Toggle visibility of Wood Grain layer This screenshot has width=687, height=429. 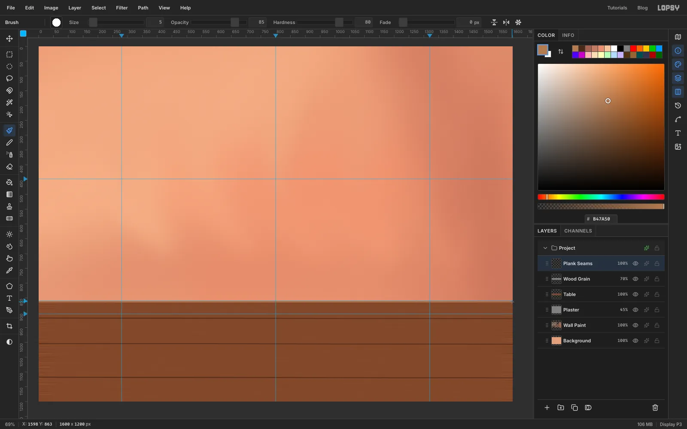tap(635, 279)
